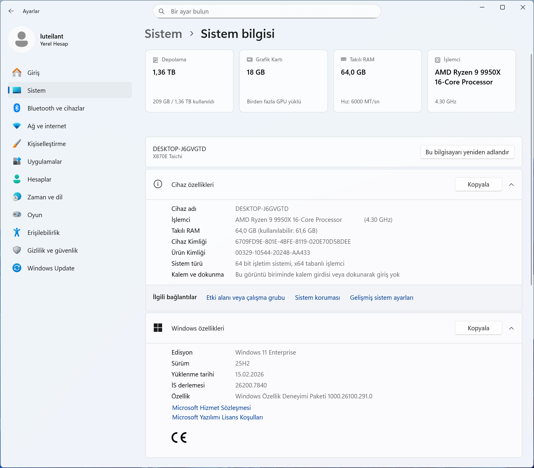This screenshot has width=534, height=468.
Task: Click the Erişilebilirlik accessibility icon
Action: click(x=17, y=233)
